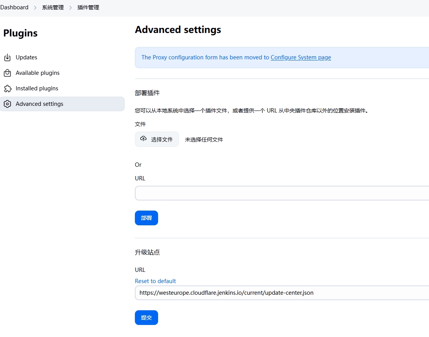
Task: Open 系统管理 from the breadcrumb
Action: [53, 7]
